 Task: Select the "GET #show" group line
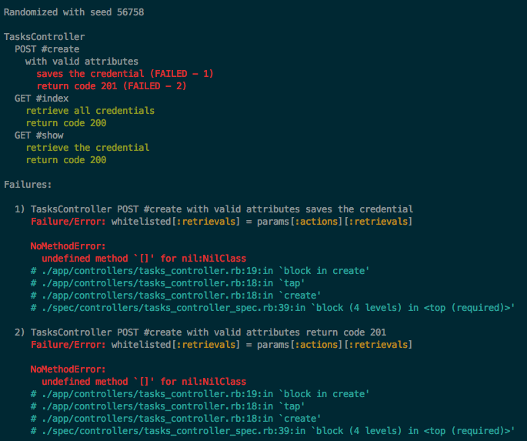39,135
